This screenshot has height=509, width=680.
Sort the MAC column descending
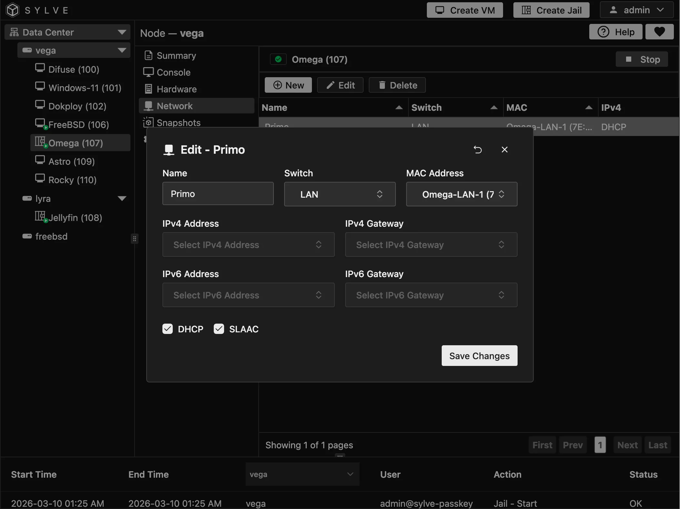tap(588, 108)
